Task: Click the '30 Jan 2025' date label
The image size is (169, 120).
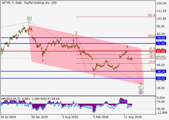Action: [39, 117]
